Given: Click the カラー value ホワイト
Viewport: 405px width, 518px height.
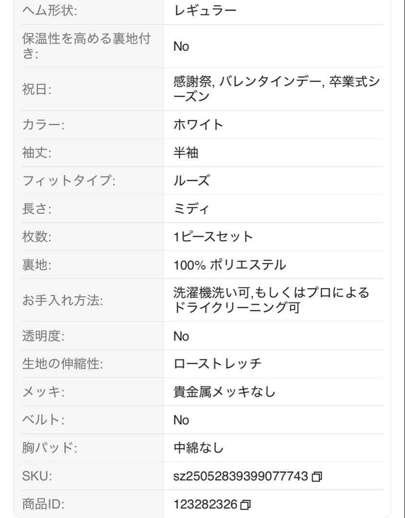Looking at the screenshot, I should [x=198, y=125].
